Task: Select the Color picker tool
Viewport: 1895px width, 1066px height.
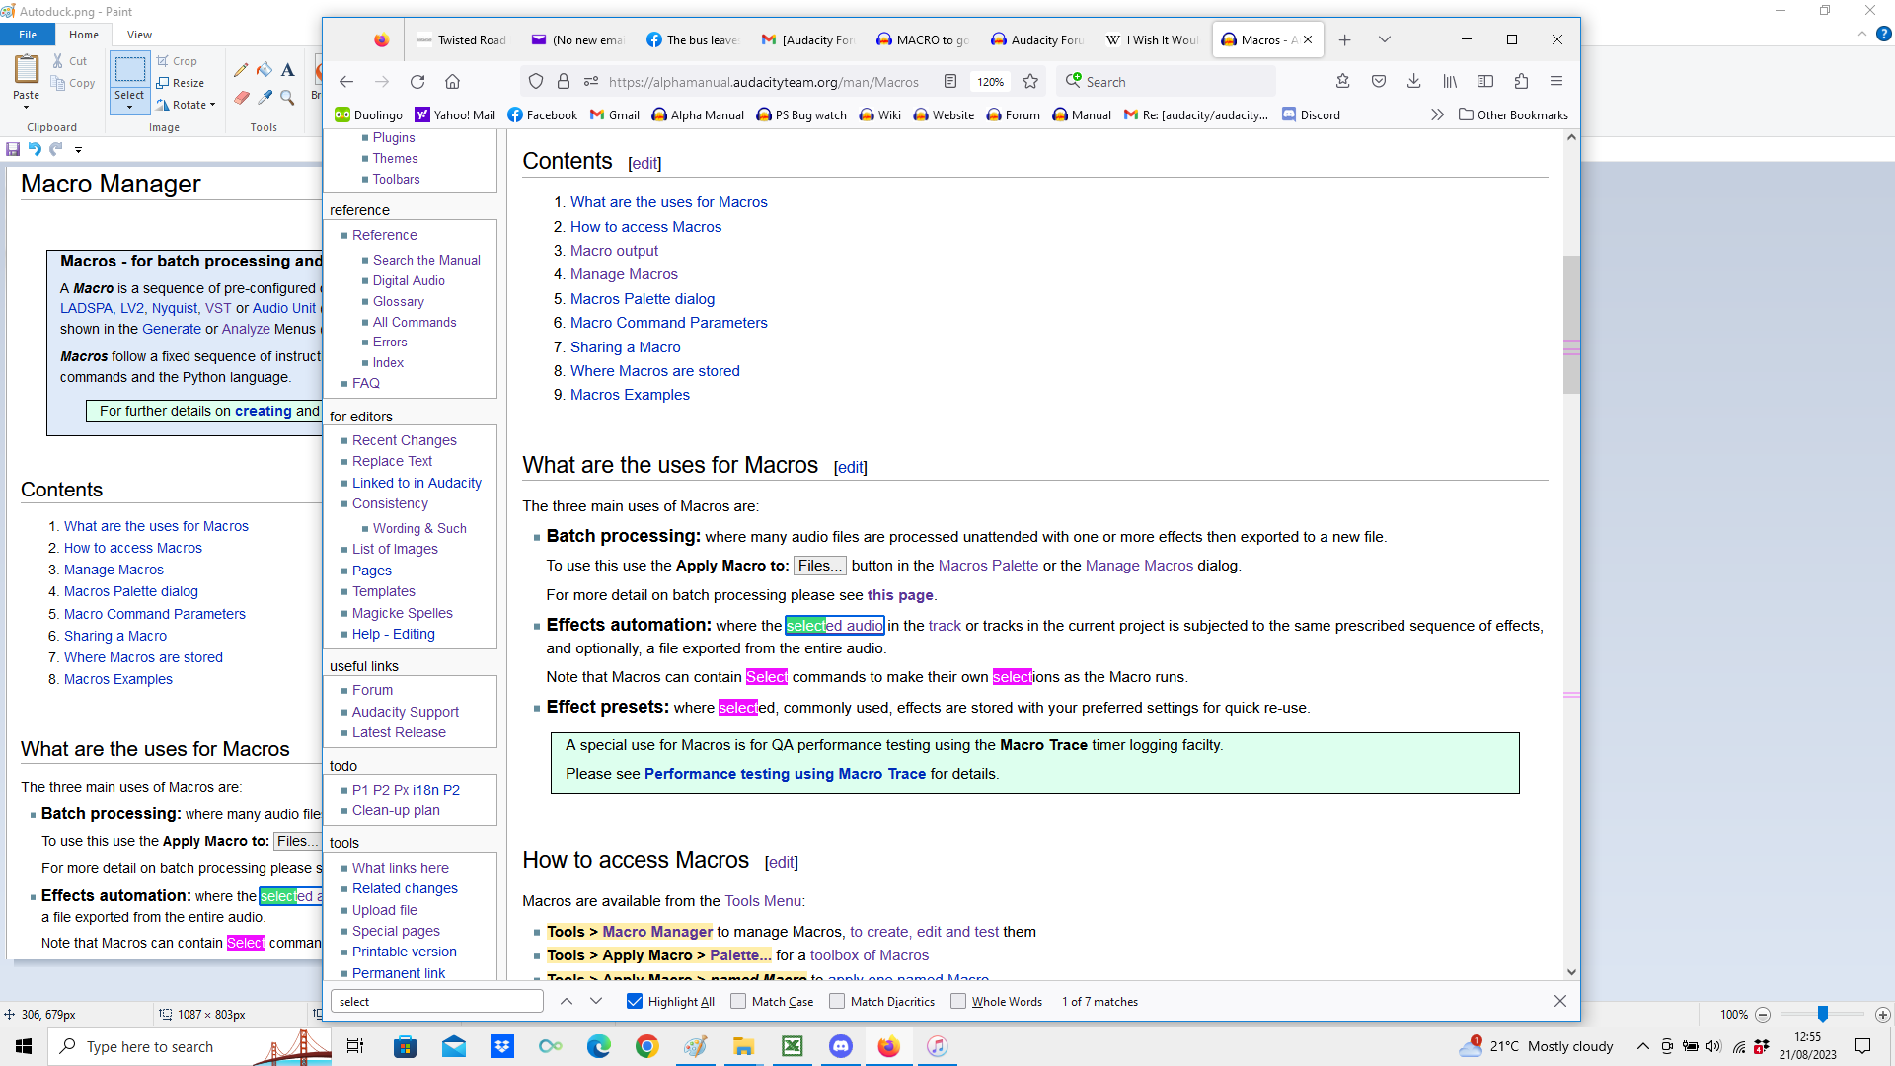Action: click(265, 98)
